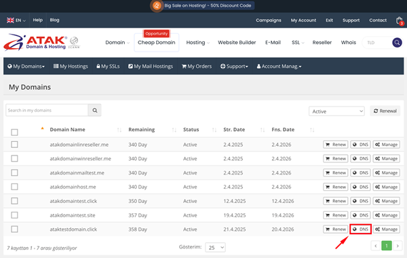
Task: Check the atakdomainwinreseller.me checkbox
Action: [14, 158]
